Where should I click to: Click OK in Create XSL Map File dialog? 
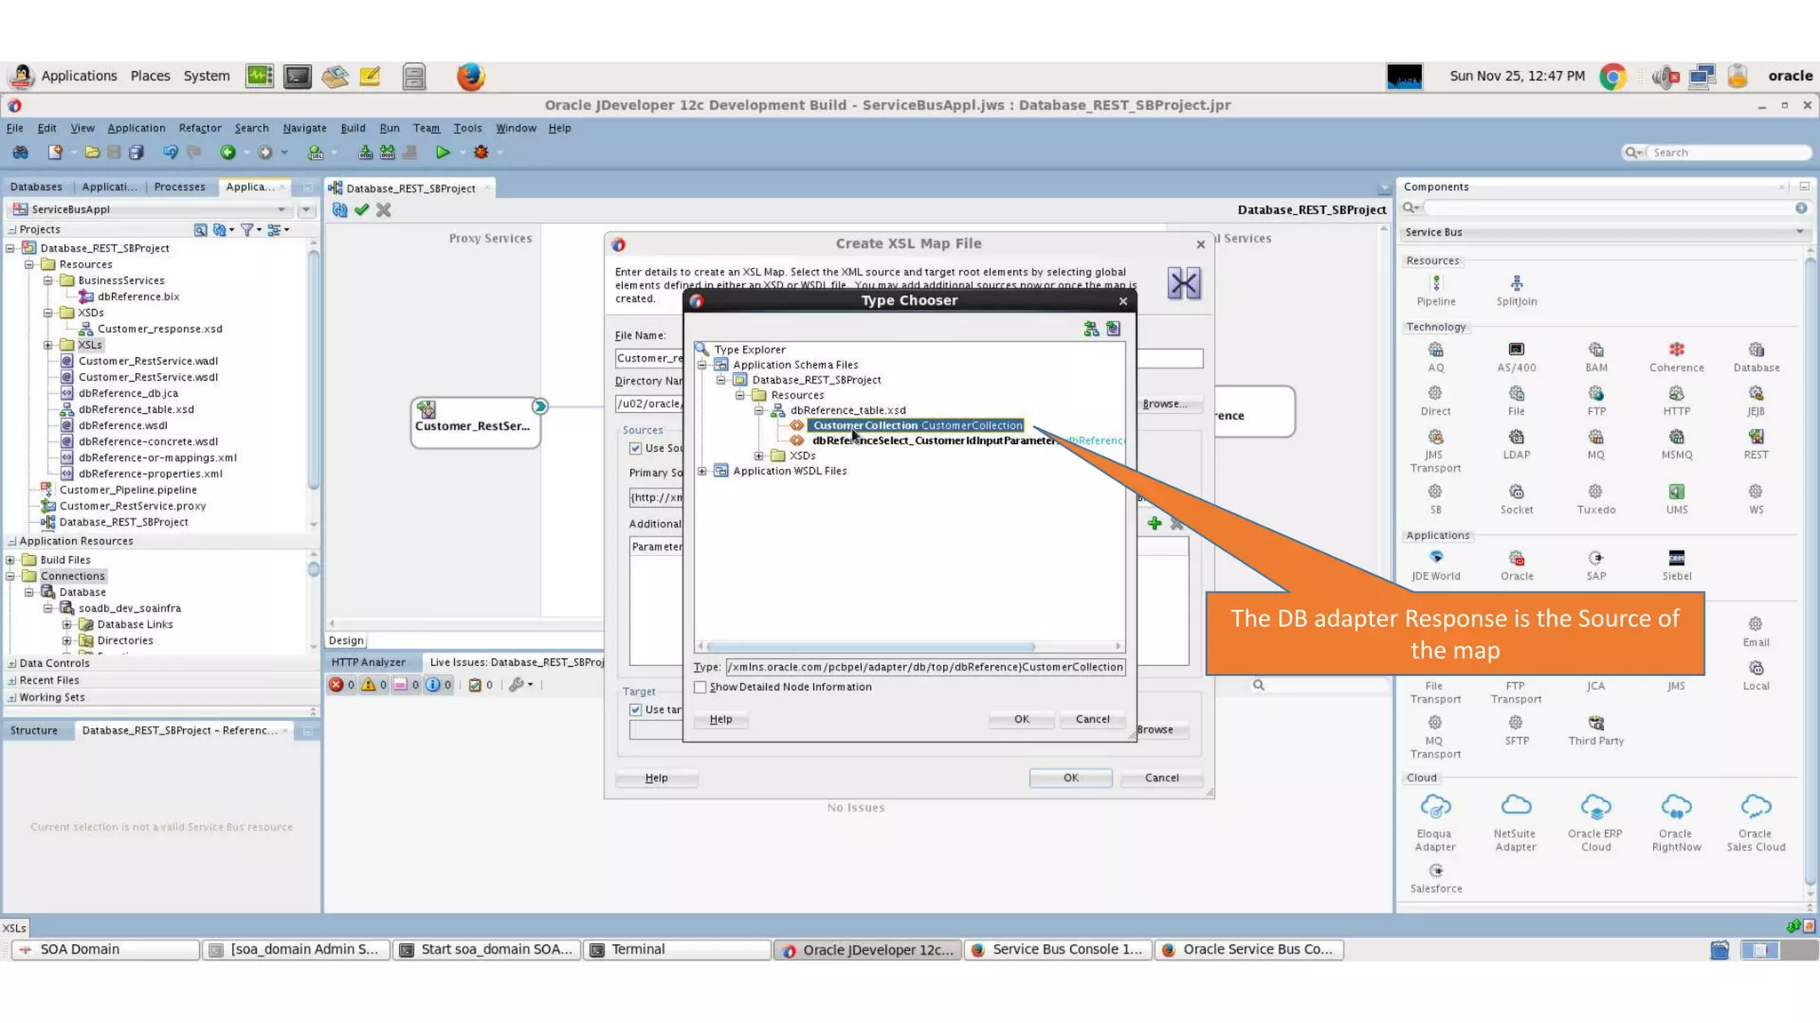pos(1071,778)
